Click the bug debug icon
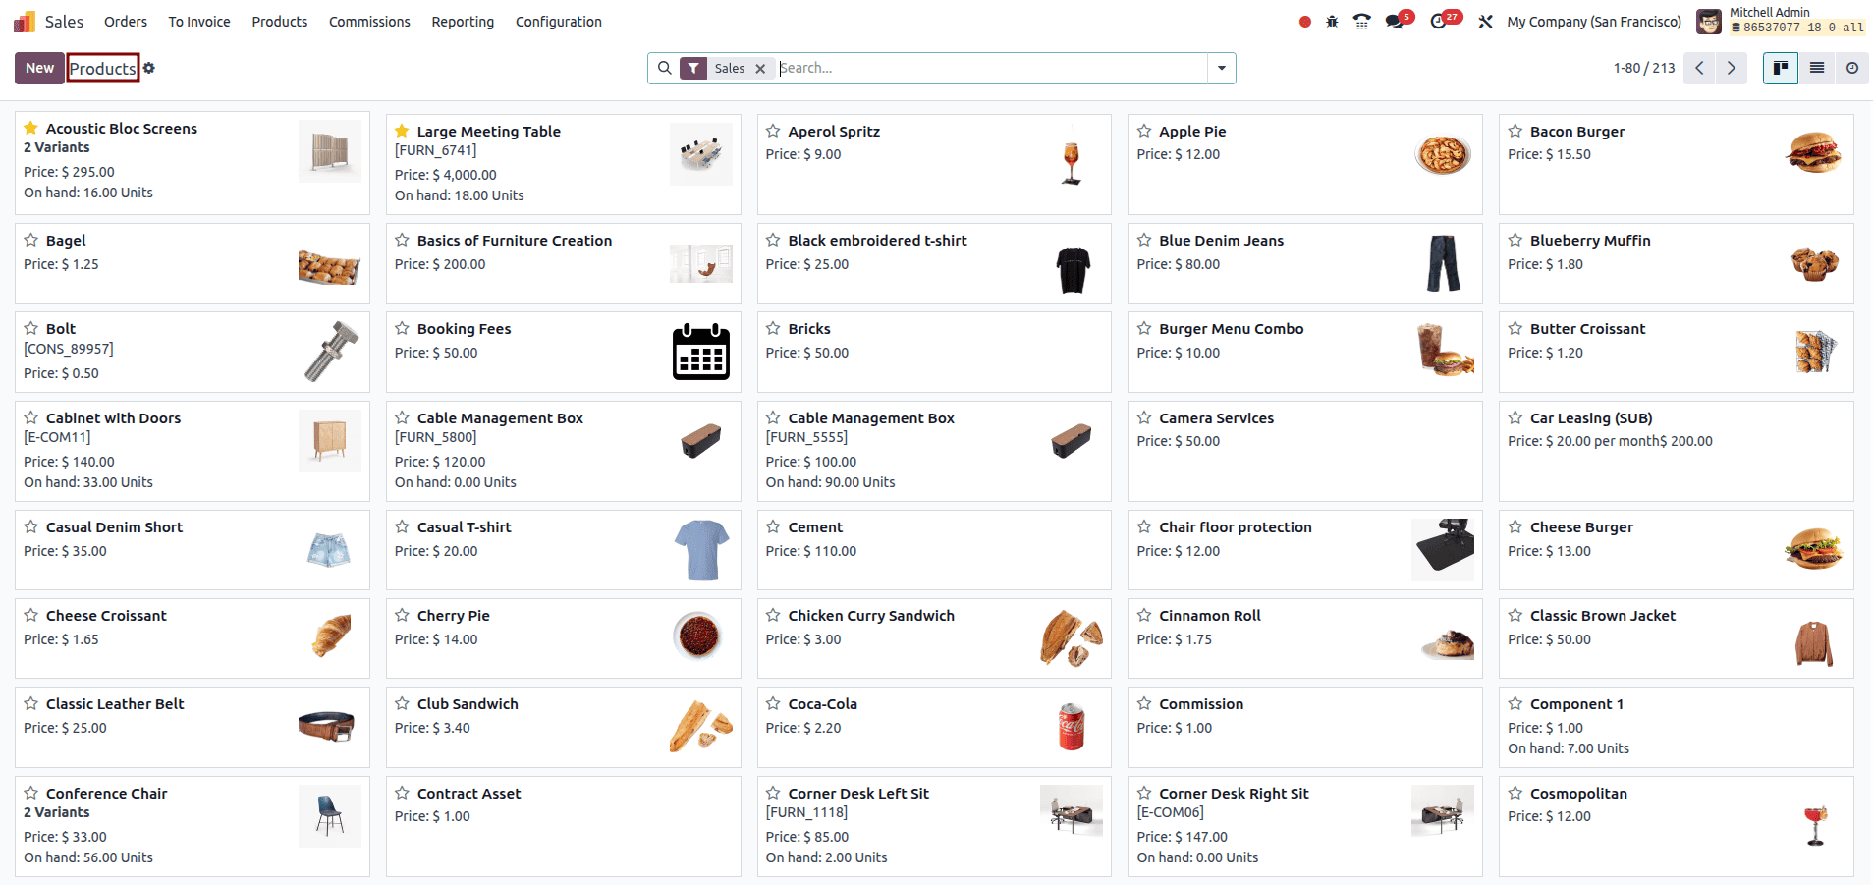Viewport: 1873px width, 885px height. (x=1332, y=22)
